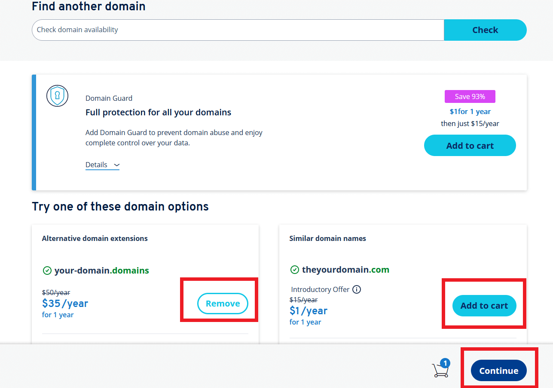This screenshot has width=553, height=388.
Task: Continue to the next step
Action: coord(499,370)
